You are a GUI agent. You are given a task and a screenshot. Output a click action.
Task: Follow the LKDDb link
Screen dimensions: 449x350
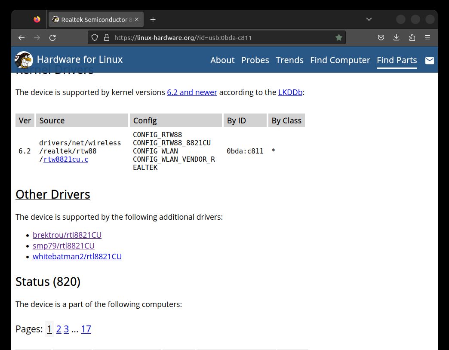(290, 92)
